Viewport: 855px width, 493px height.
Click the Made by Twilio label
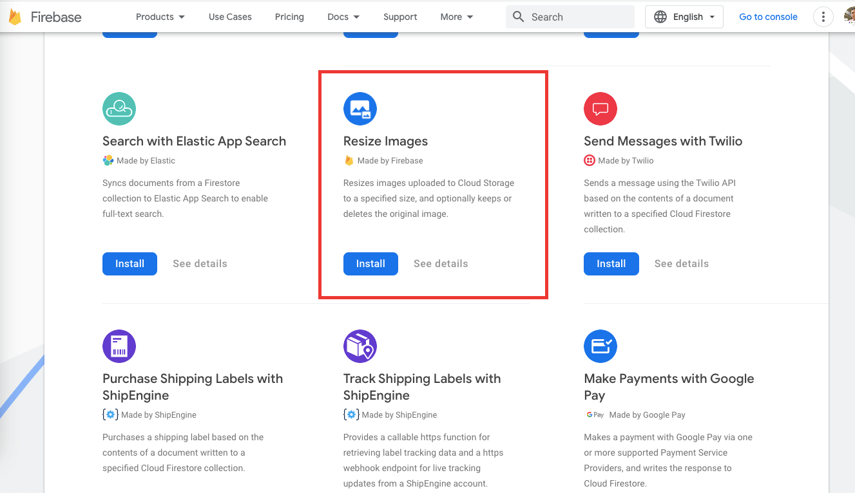pyautogui.click(x=626, y=161)
